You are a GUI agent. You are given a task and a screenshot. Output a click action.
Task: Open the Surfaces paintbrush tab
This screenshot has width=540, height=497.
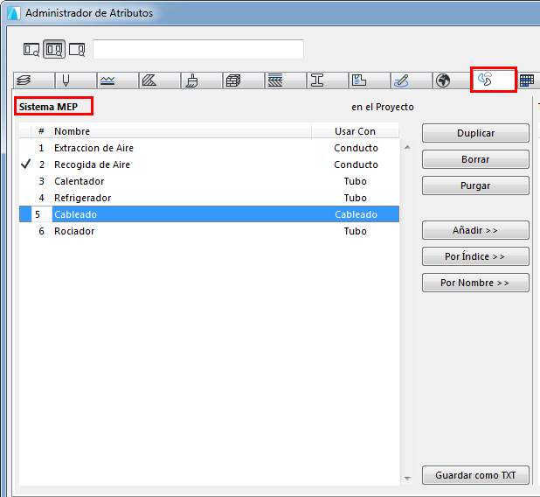(202, 80)
